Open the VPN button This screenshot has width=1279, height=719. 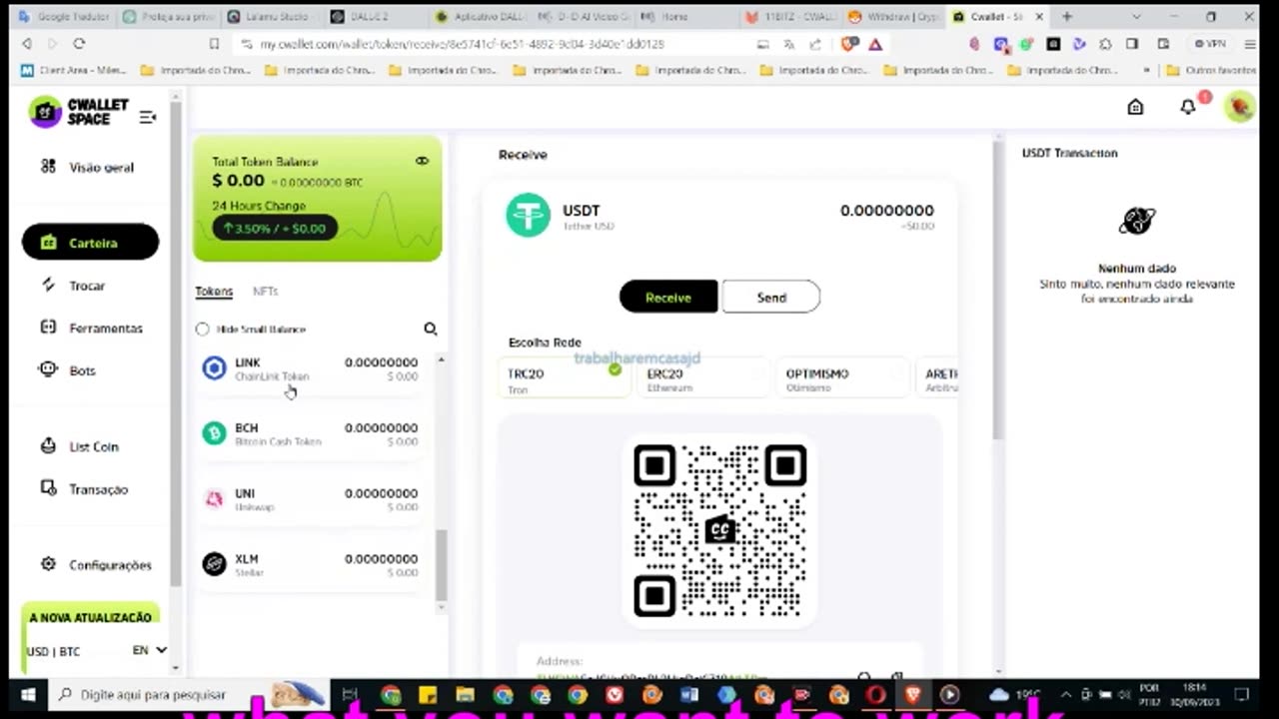(x=1210, y=44)
